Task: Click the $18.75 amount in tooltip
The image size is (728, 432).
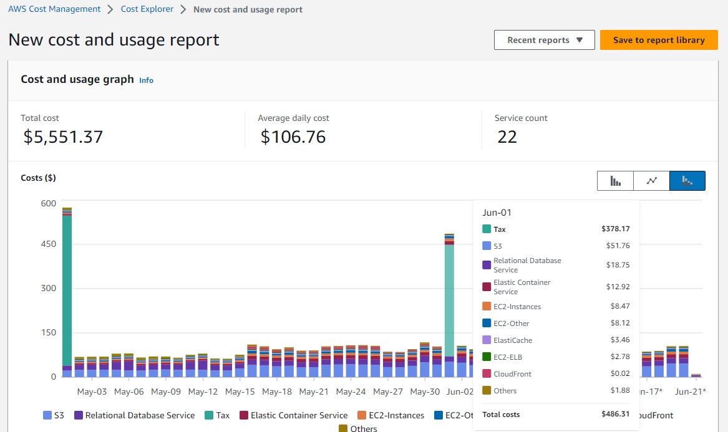Action: point(618,265)
